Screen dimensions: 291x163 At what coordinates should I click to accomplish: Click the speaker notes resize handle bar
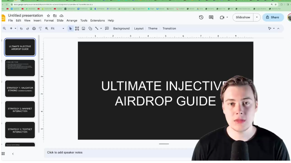[164, 144]
